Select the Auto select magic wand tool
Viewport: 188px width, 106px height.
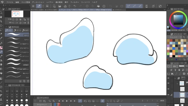pyautogui.click(x=1, y=34)
